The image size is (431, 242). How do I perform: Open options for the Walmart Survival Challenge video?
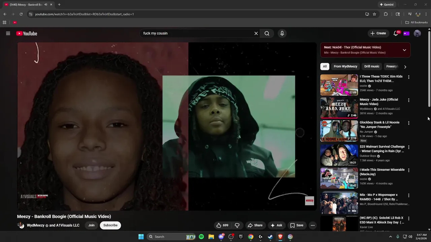pyautogui.click(x=409, y=147)
